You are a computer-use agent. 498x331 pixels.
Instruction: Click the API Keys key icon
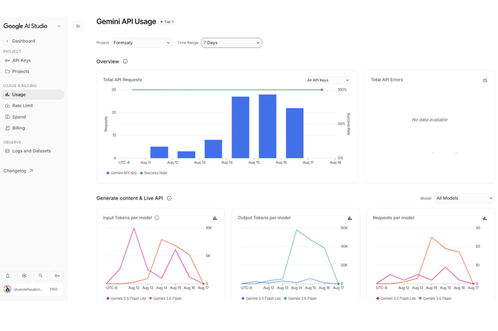(x=7, y=60)
